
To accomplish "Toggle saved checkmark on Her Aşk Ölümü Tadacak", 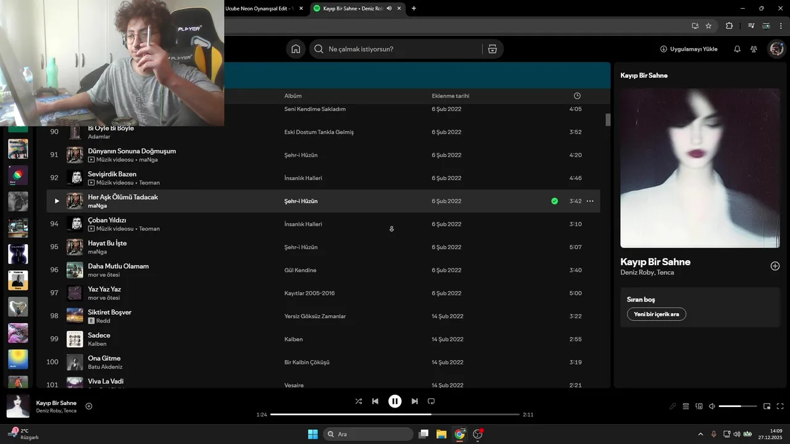I will [x=554, y=201].
